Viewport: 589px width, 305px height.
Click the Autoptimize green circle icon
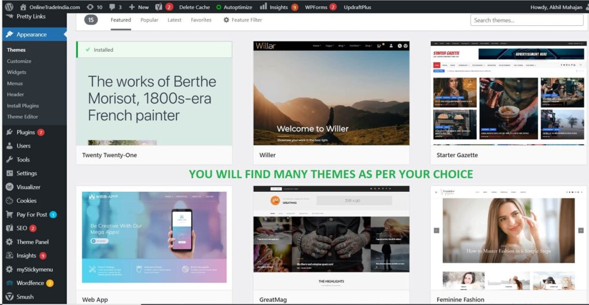coord(219,7)
